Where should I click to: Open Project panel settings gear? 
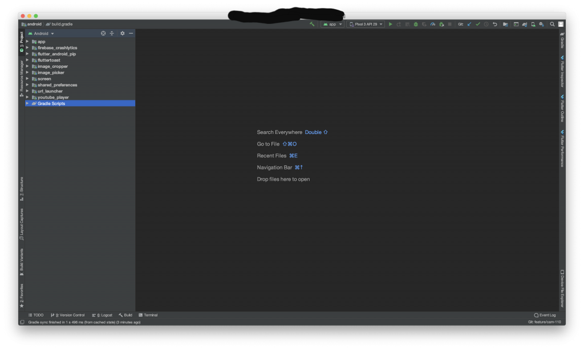(122, 34)
